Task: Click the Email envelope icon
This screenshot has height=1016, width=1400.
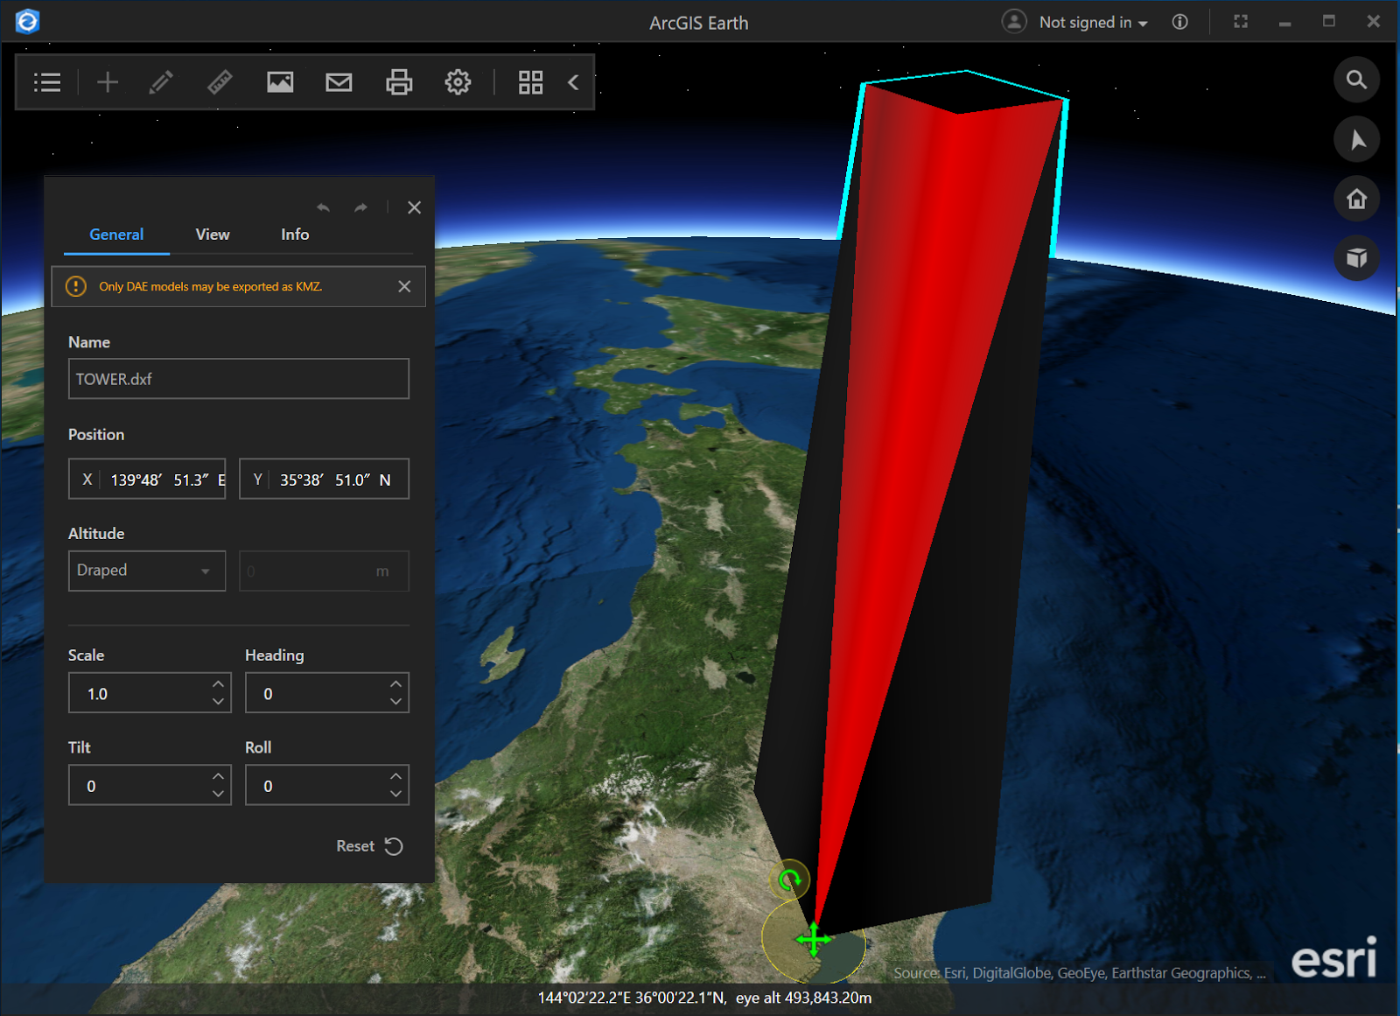Action: tap(339, 82)
